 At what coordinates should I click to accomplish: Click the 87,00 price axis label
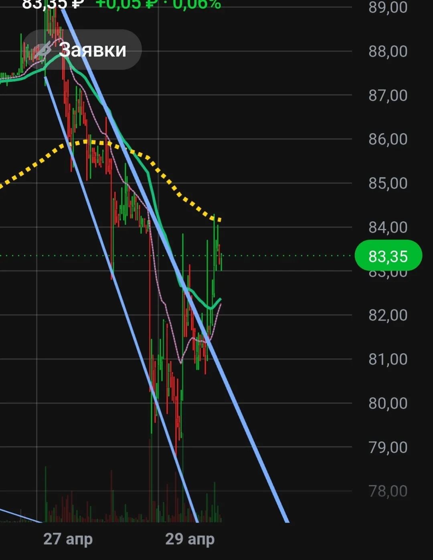click(x=388, y=95)
